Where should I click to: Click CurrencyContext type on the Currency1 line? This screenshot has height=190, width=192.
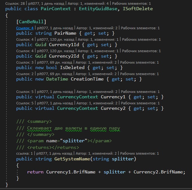pos(77,97)
